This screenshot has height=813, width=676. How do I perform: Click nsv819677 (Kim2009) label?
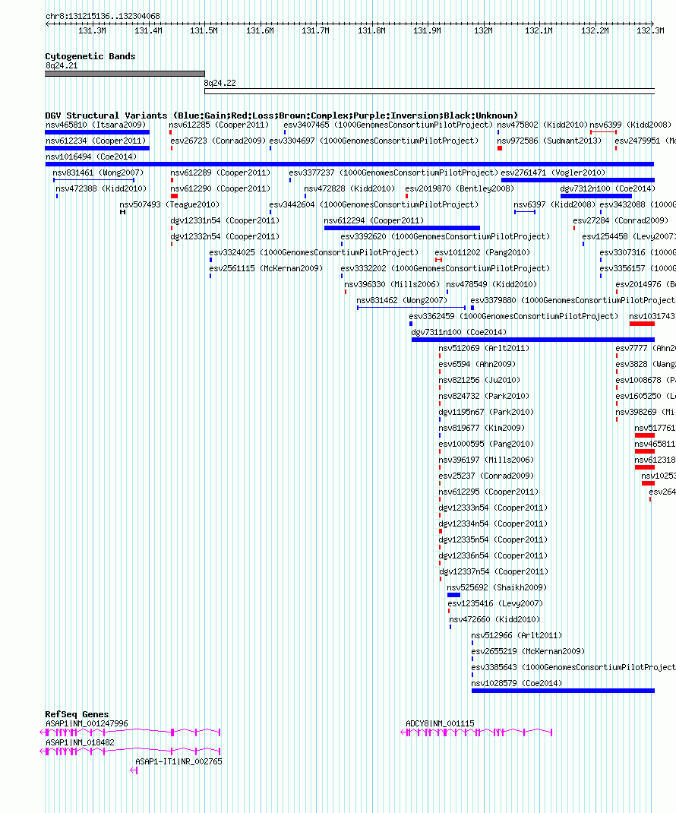482,429
